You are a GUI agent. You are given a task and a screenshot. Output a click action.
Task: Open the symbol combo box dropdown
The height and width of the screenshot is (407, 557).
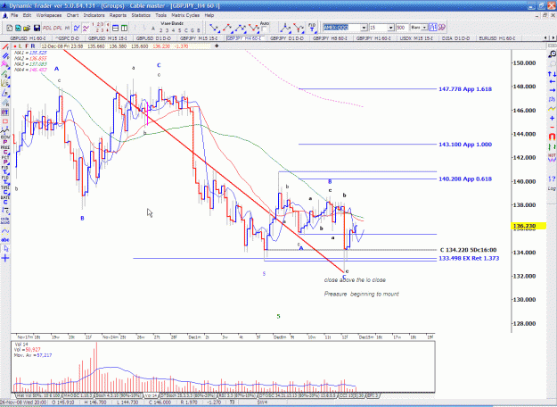tap(364, 28)
